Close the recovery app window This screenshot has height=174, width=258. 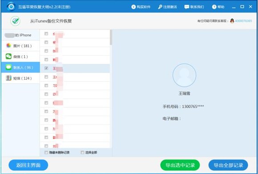(250, 7)
